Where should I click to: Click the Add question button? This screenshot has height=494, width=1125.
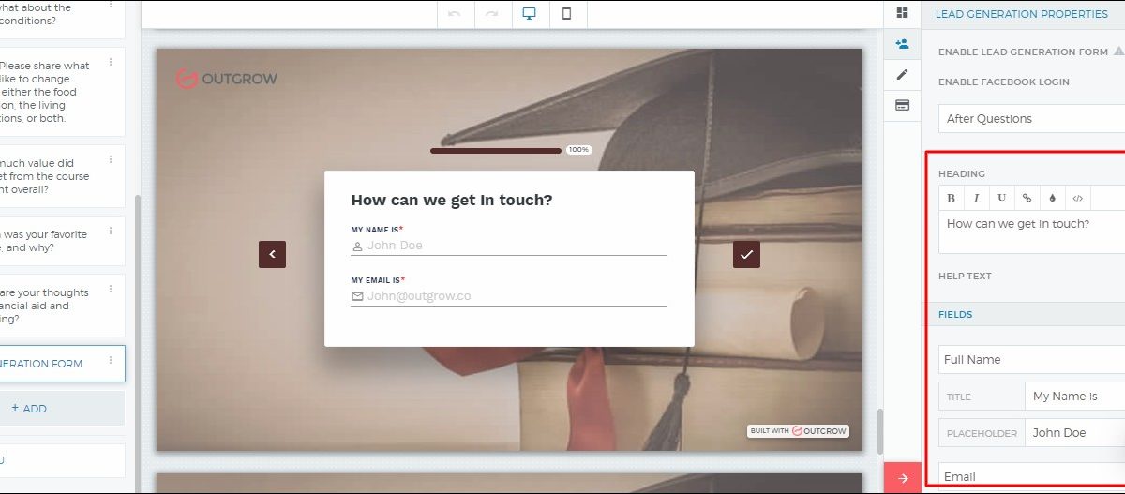pyautogui.click(x=29, y=409)
